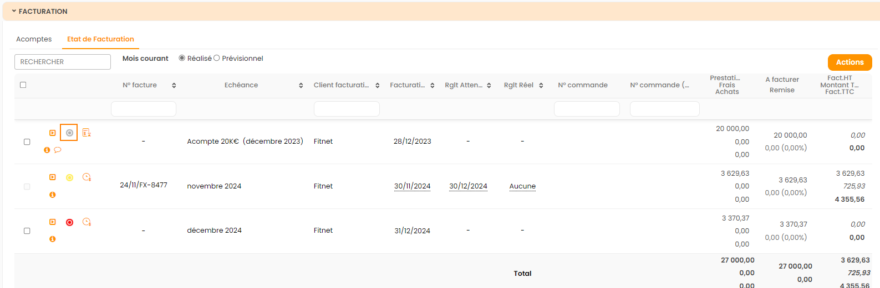Screen dimensions: 880x288
Task: Select the Prévisionnel radio button
Action: [x=217, y=58]
